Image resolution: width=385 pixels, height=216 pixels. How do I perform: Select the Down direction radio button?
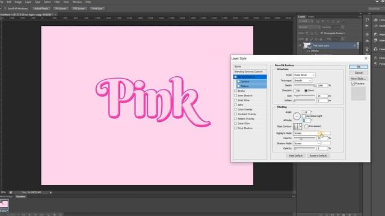pos(306,91)
